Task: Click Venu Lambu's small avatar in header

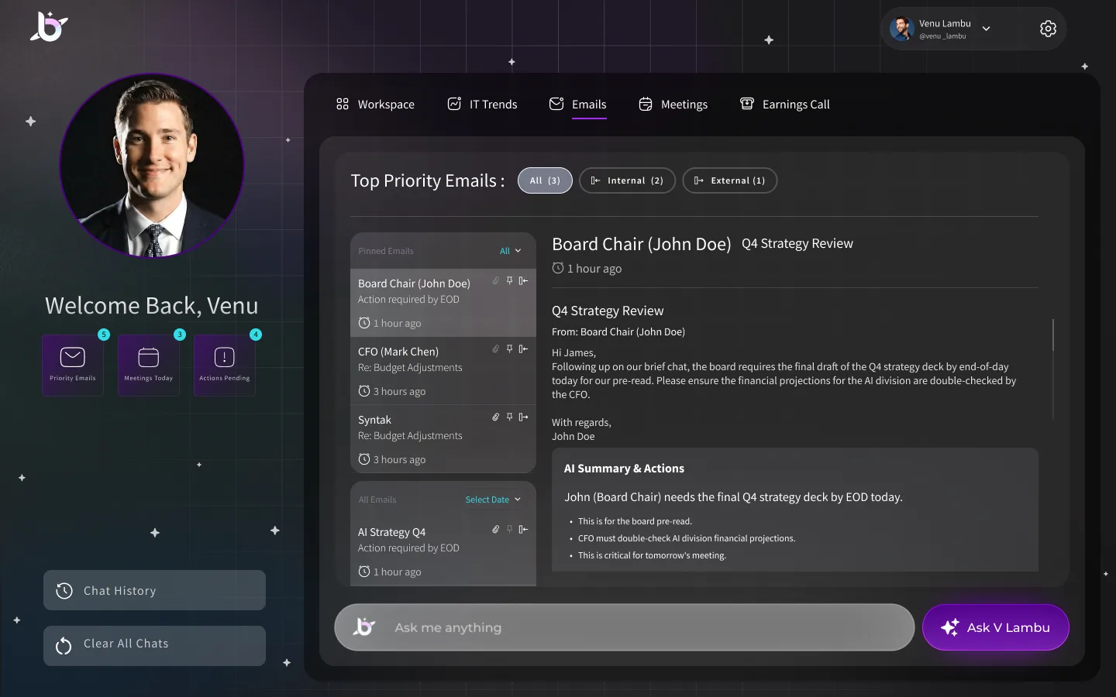Action: pos(901,29)
